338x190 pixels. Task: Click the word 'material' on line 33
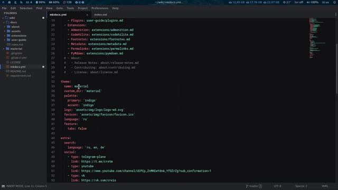point(81,87)
